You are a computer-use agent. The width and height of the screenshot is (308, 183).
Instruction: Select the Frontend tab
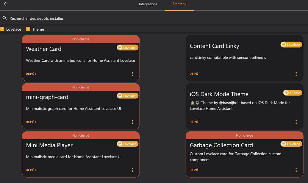[179, 4]
